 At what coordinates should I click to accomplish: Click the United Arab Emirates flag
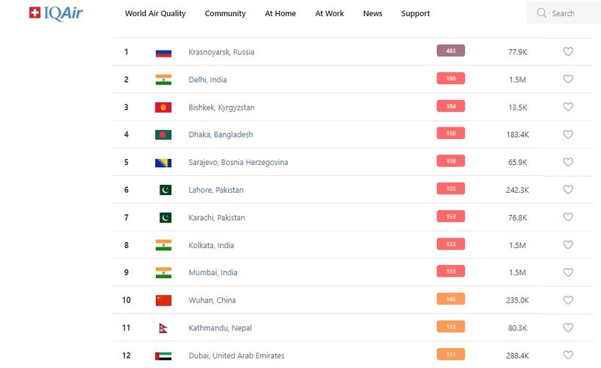tap(163, 355)
